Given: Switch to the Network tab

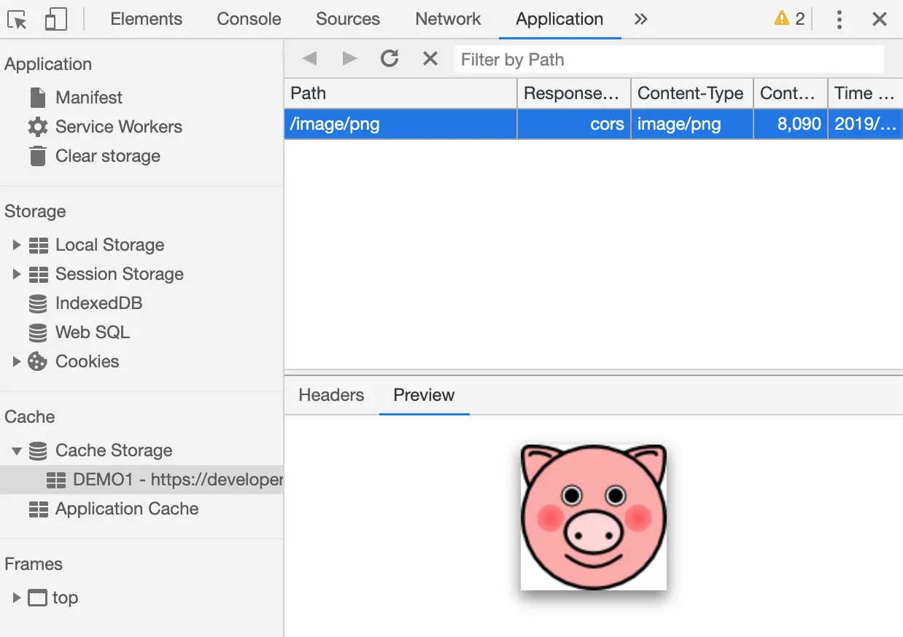Looking at the screenshot, I should 448,20.
